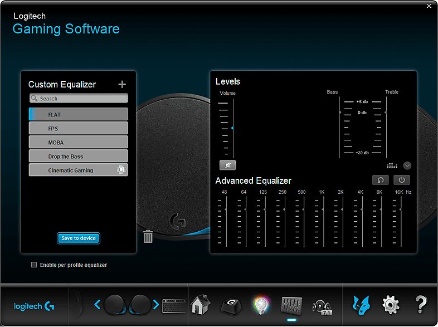Click the equalizer Search field

point(79,99)
